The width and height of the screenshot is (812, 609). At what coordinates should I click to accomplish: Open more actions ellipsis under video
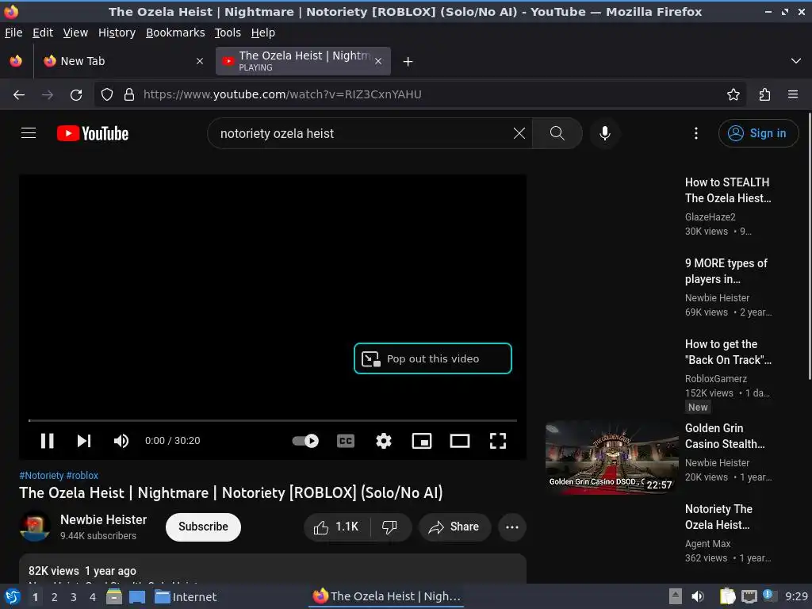click(x=512, y=527)
